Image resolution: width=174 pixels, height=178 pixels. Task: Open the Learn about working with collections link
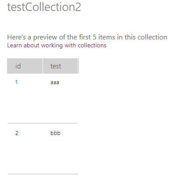57,46
